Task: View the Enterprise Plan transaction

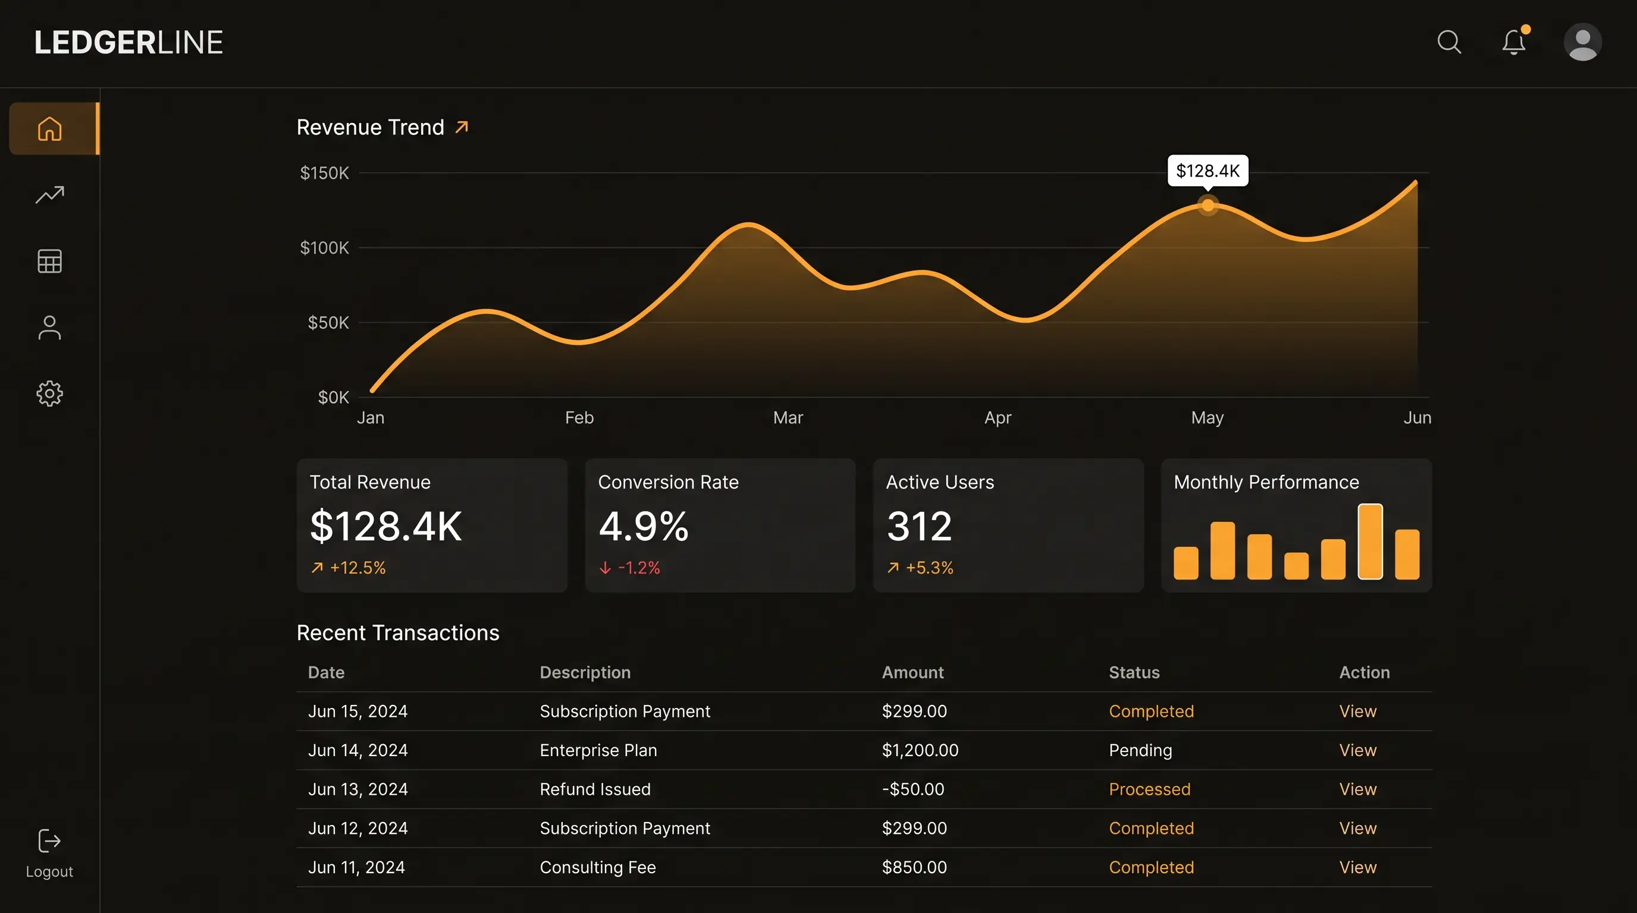Action: pos(1357,750)
